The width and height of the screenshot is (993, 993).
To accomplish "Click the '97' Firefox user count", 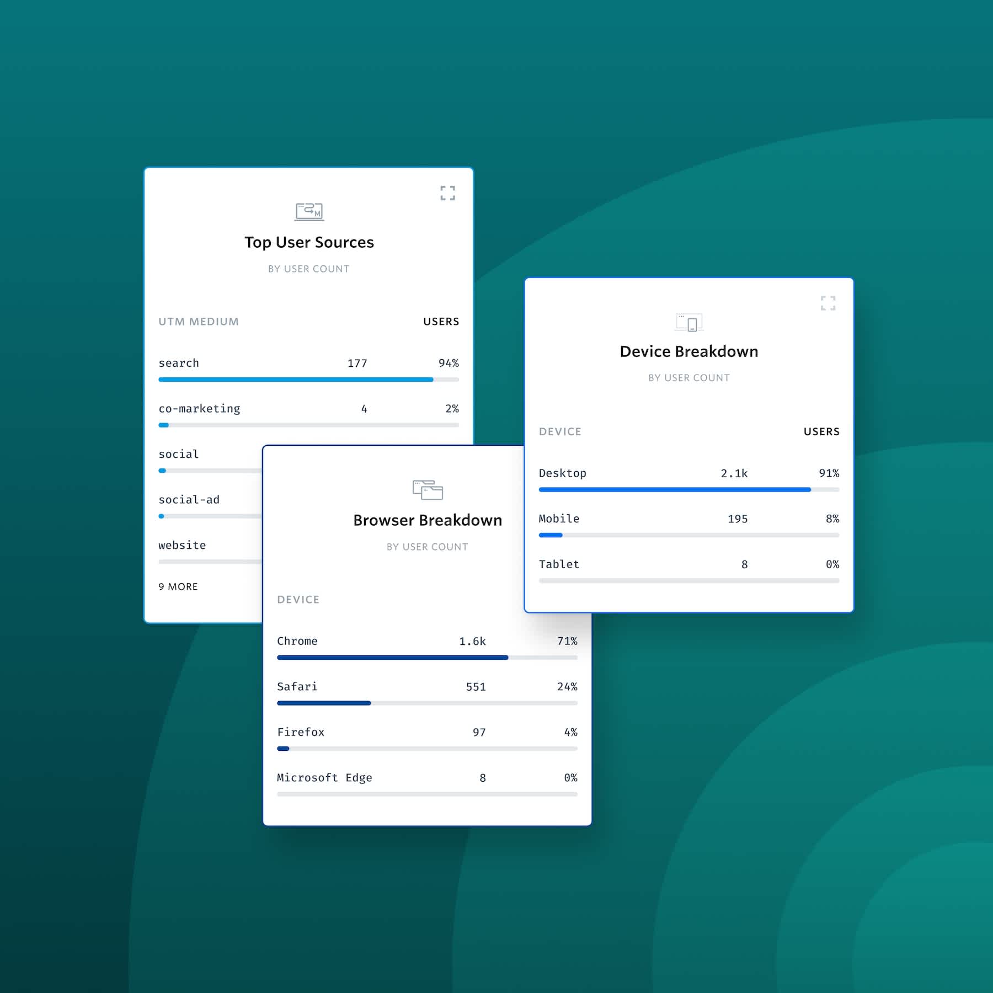I will click(479, 732).
